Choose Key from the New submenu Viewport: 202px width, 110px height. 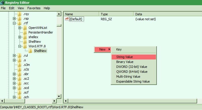pyautogui.click(x=134, y=49)
